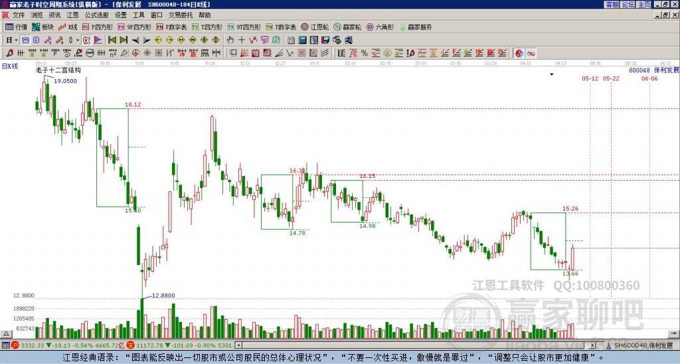Select the crosshair cursor tool
Viewport: 680px width, 364px height.
pos(242,41)
